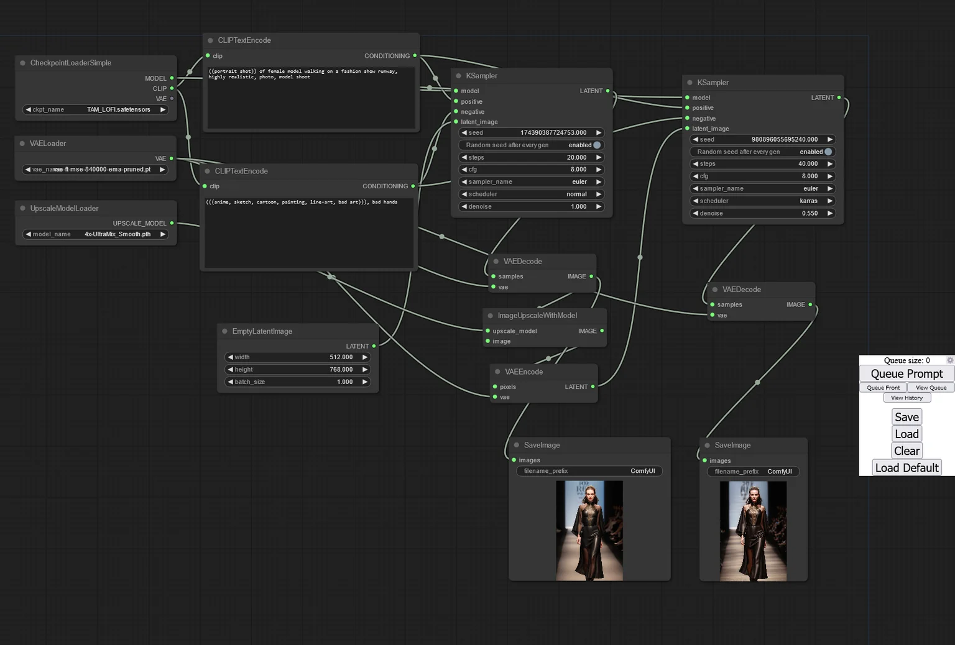Open sampler_name dropdown in the 20-step KSampler
This screenshot has width=955, height=645.
pyautogui.click(x=531, y=182)
